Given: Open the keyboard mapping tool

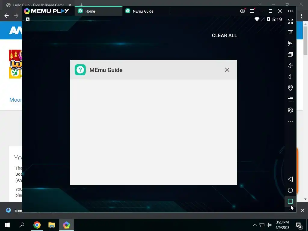Looking at the screenshot, I should pyautogui.click(x=290, y=32).
